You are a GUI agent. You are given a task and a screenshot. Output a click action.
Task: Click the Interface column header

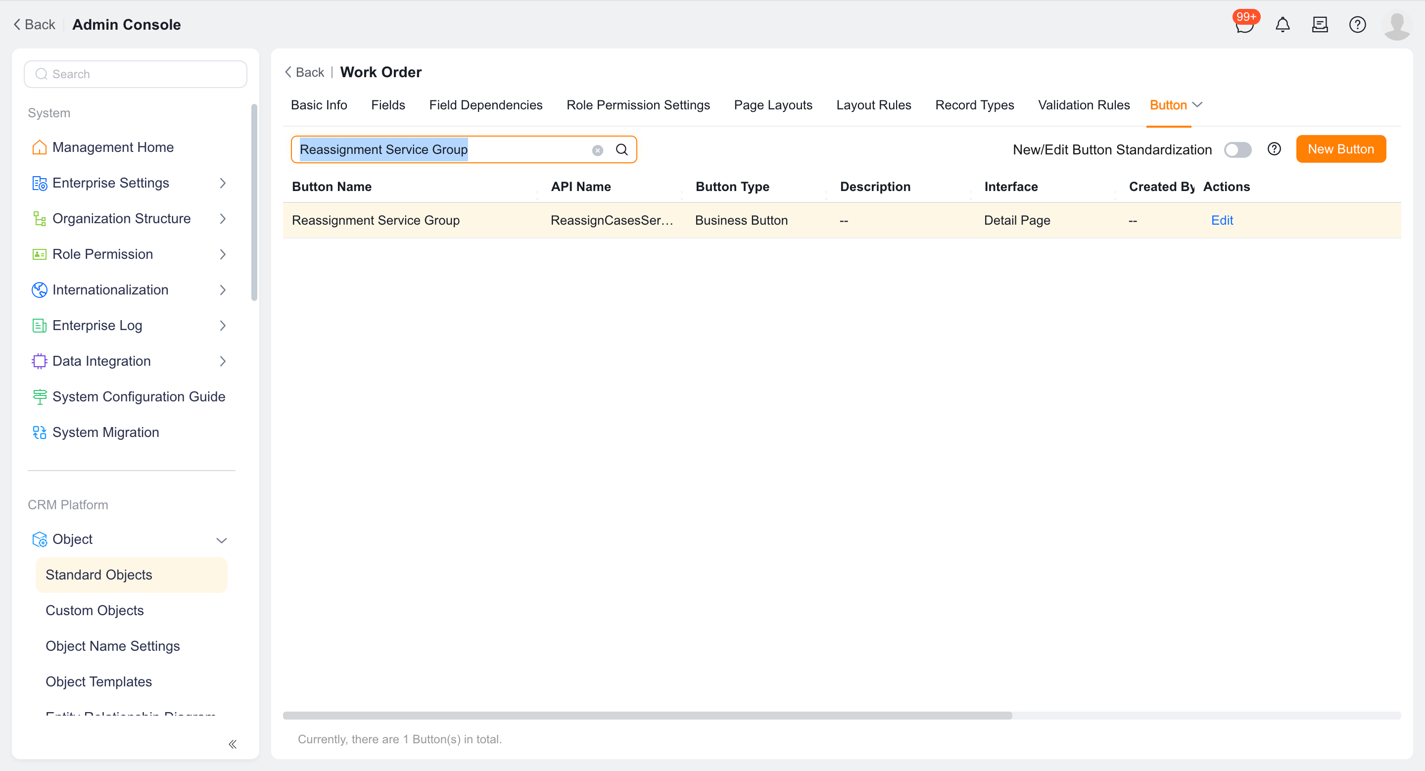[1011, 187]
